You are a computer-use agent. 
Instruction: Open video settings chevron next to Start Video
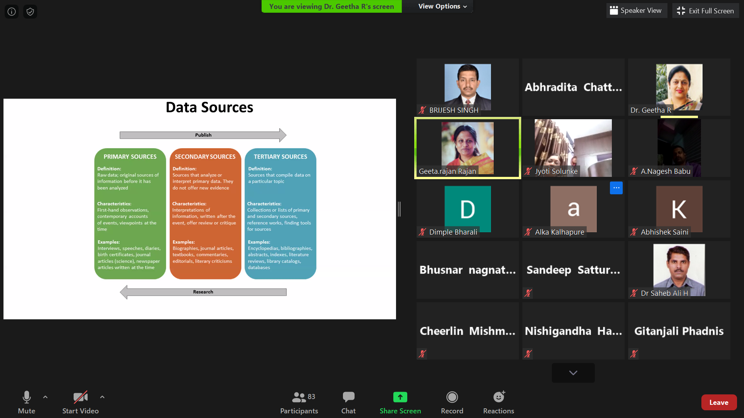click(102, 397)
